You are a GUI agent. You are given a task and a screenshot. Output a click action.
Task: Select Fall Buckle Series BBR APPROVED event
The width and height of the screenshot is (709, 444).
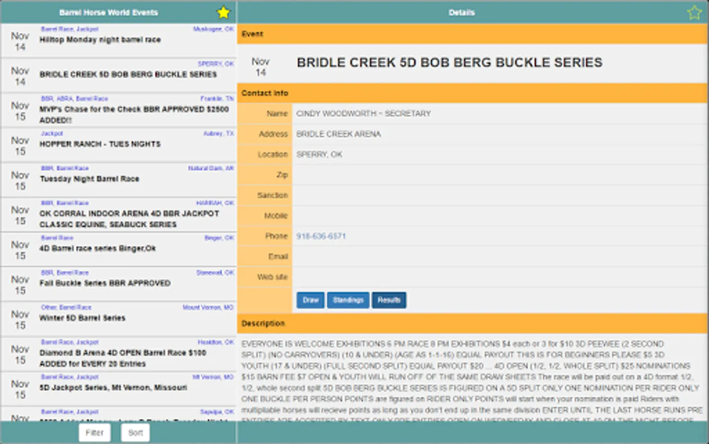click(x=118, y=282)
